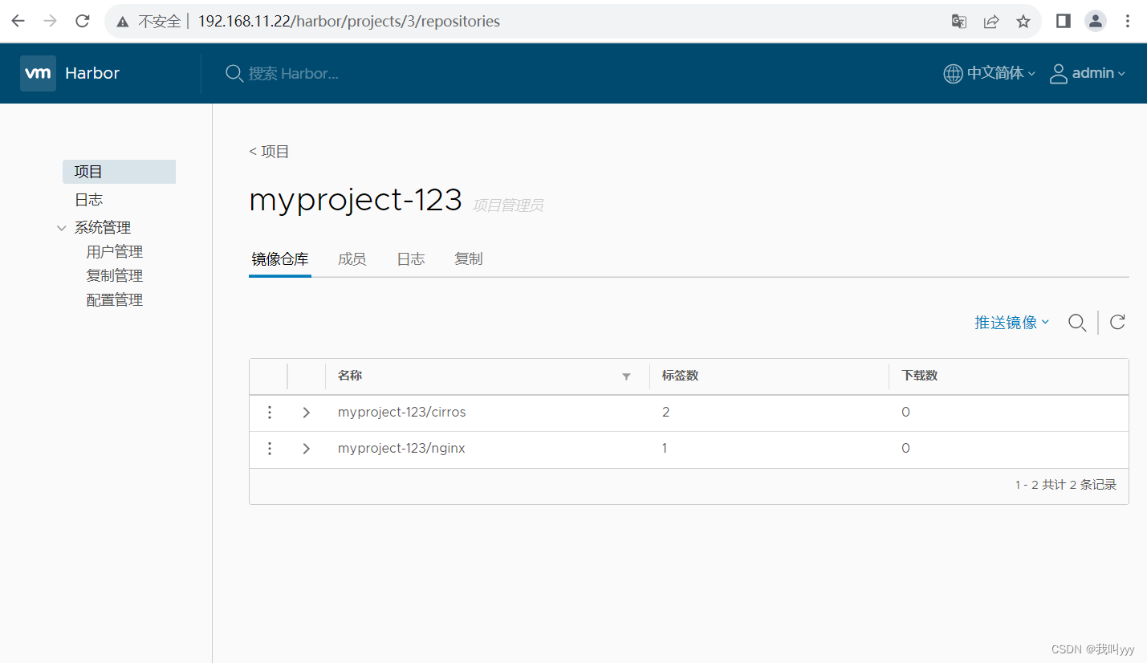Open the admin account dropdown
Screen dimensions: 1147x663
(1098, 74)
